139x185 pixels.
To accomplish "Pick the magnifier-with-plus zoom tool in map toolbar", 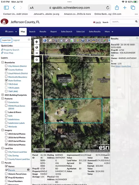I will click(56, 40).
